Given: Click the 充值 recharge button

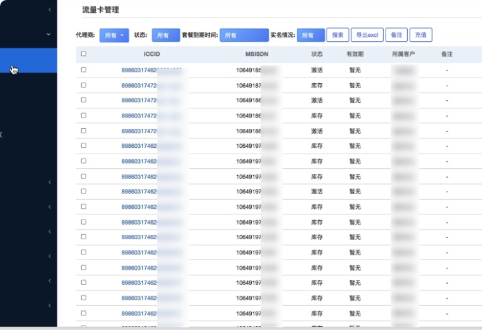Looking at the screenshot, I should pos(420,36).
